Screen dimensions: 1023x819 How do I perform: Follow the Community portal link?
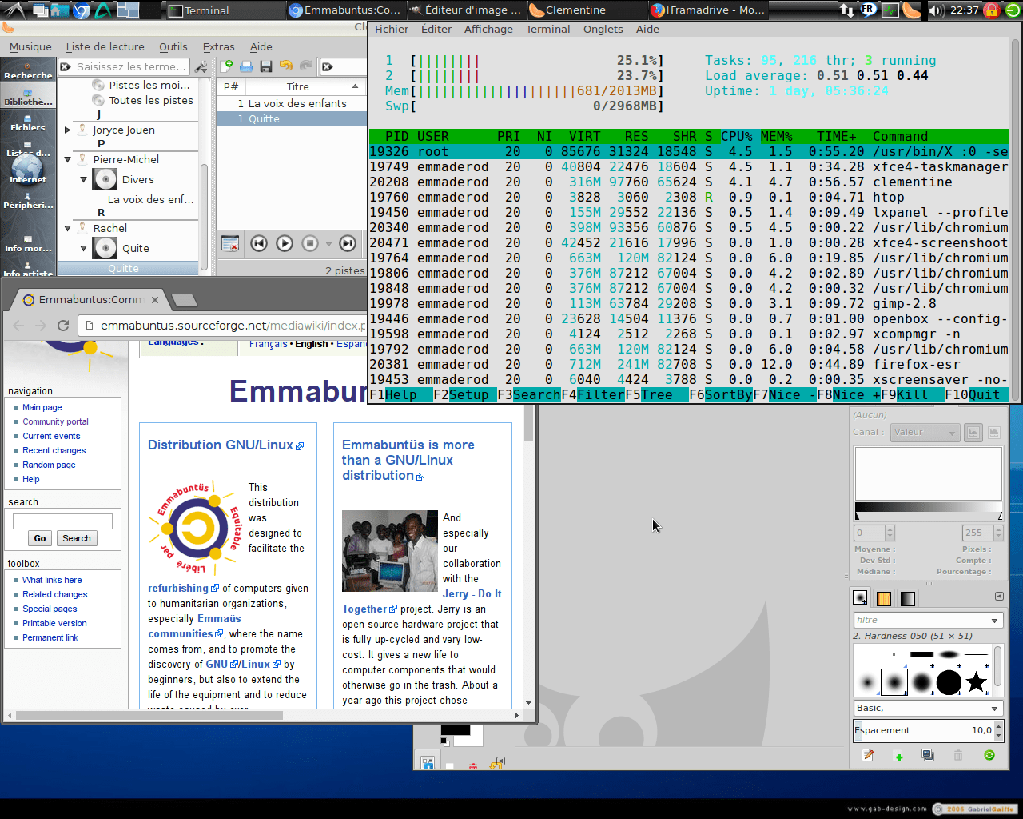55,421
